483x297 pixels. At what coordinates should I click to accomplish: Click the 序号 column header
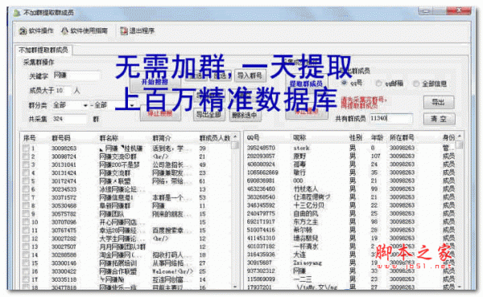click(30, 138)
